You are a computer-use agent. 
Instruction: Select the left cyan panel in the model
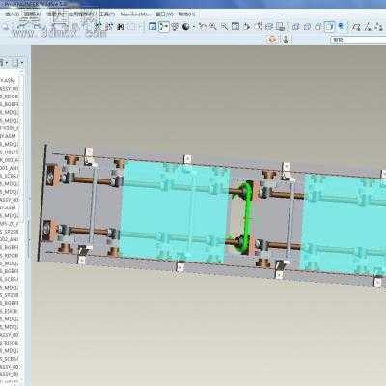coord(175,211)
